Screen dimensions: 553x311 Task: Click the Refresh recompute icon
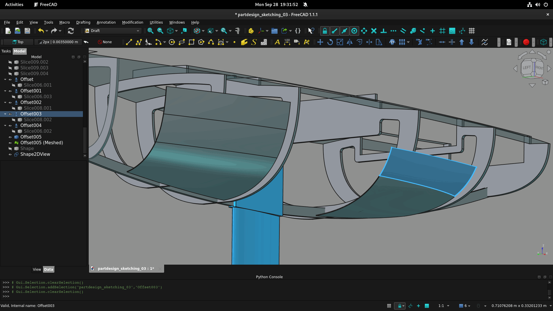(x=71, y=31)
